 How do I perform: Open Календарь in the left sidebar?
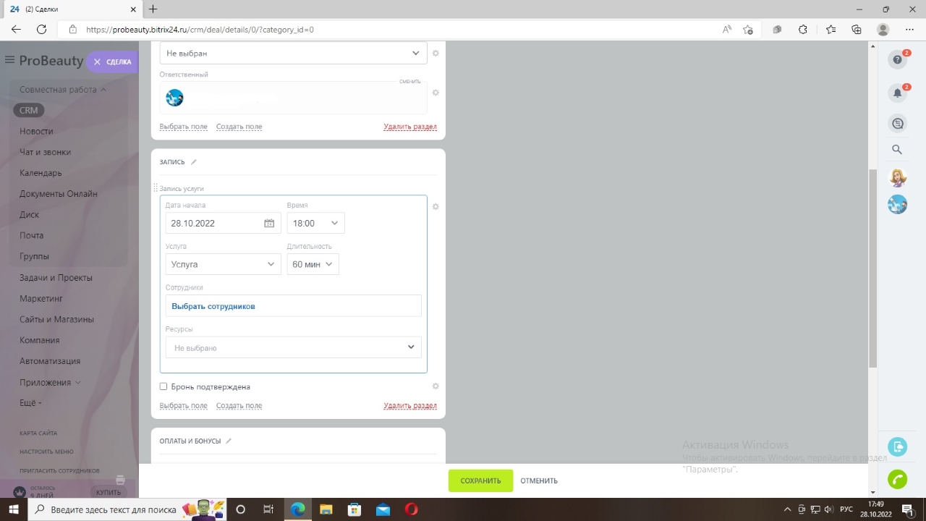41,173
